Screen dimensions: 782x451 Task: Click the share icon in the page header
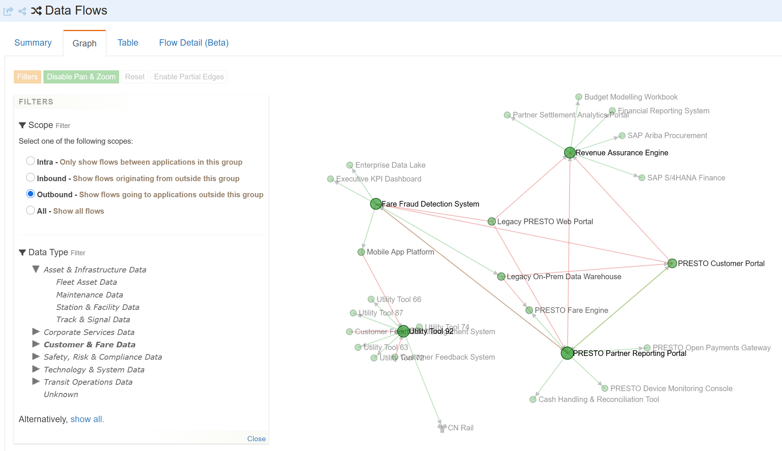[22, 11]
